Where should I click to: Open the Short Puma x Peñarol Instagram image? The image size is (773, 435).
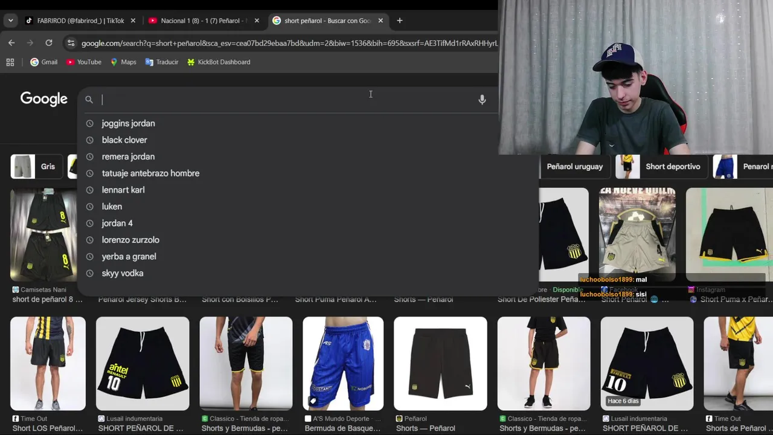click(730, 234)
